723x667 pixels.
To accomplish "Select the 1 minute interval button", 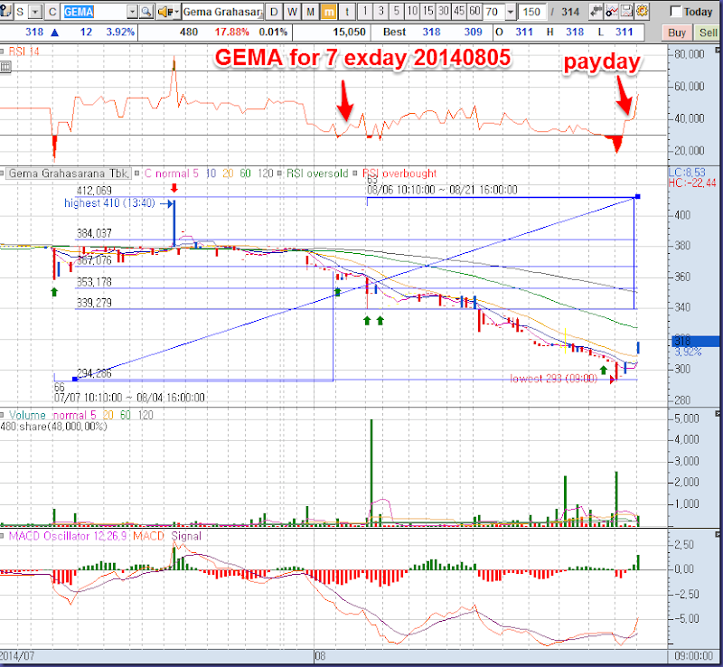I will pos(365,11).
